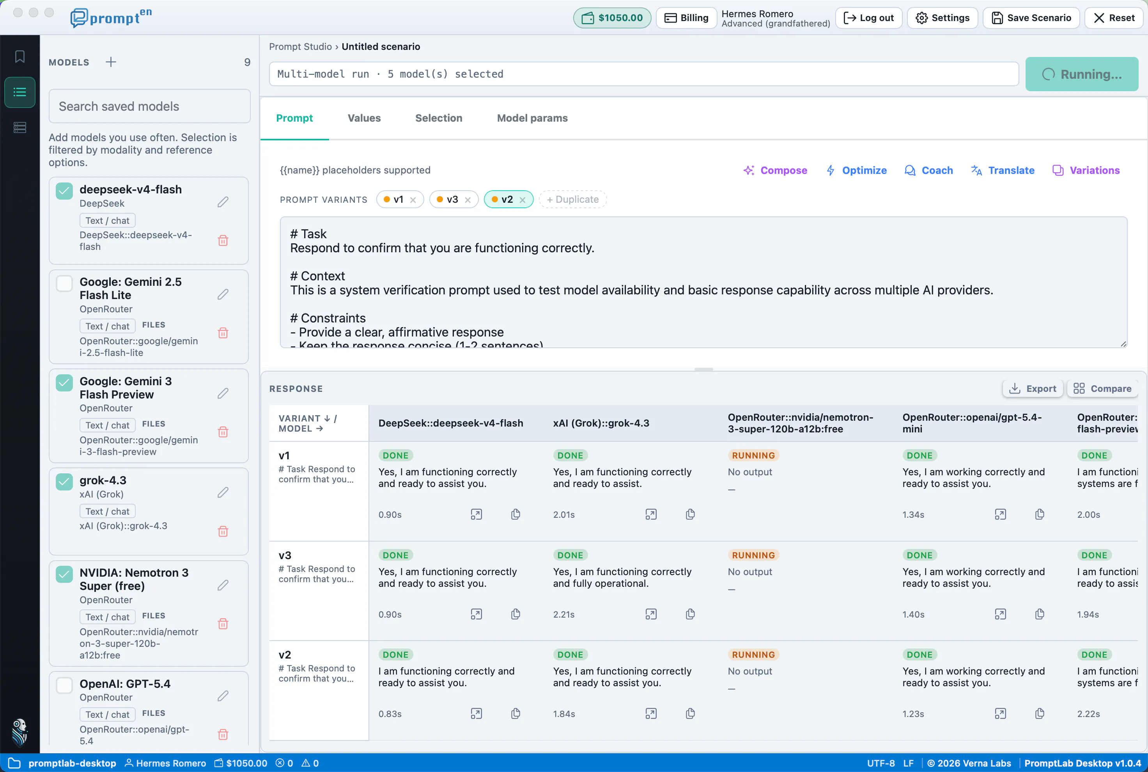
Task: Open the table rows sidebar icon
Action: (19, 127)
